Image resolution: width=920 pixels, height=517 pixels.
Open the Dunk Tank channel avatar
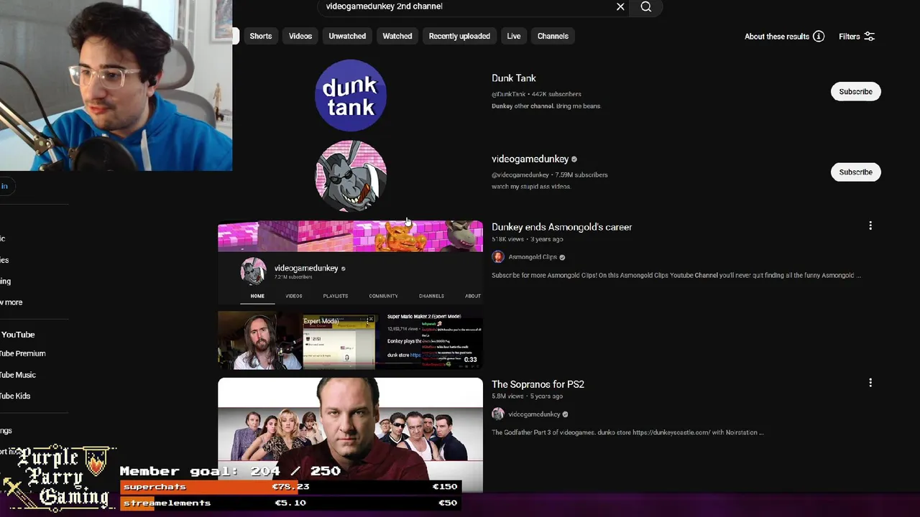pyautogui.click(x=351, y=96)
